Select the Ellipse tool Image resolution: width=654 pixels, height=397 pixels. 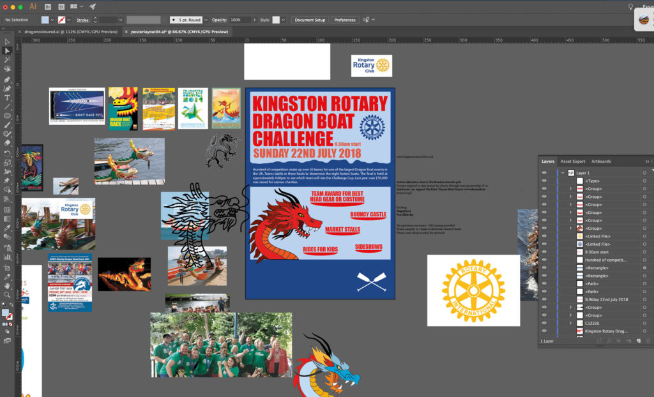click(x=7, y=116)
